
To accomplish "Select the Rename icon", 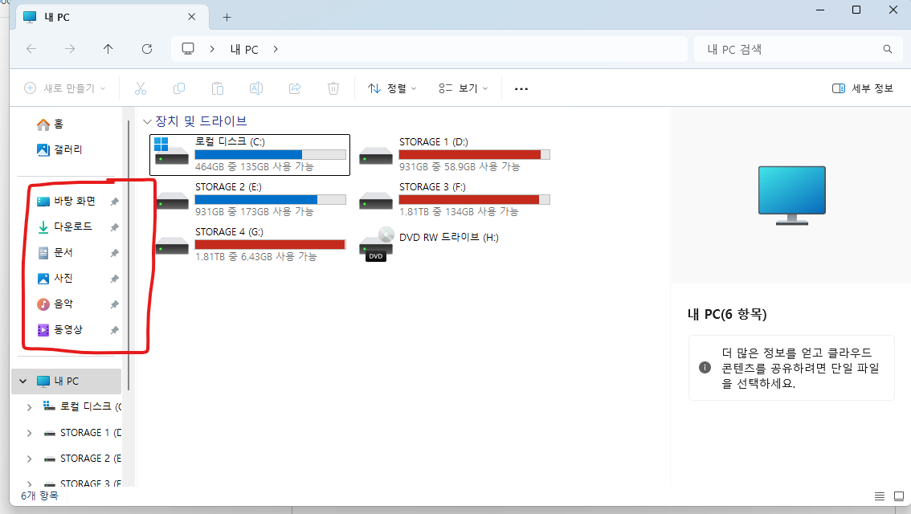I will pos(255,88).
